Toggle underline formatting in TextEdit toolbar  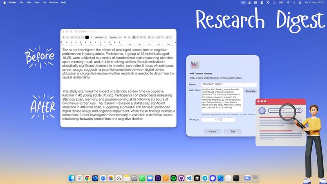79,37
